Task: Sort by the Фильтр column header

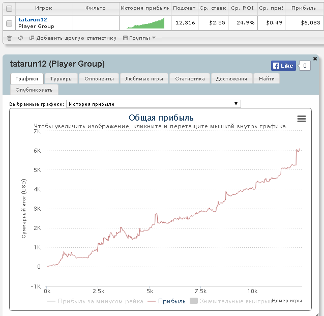Action: click(x=96, y=8)
